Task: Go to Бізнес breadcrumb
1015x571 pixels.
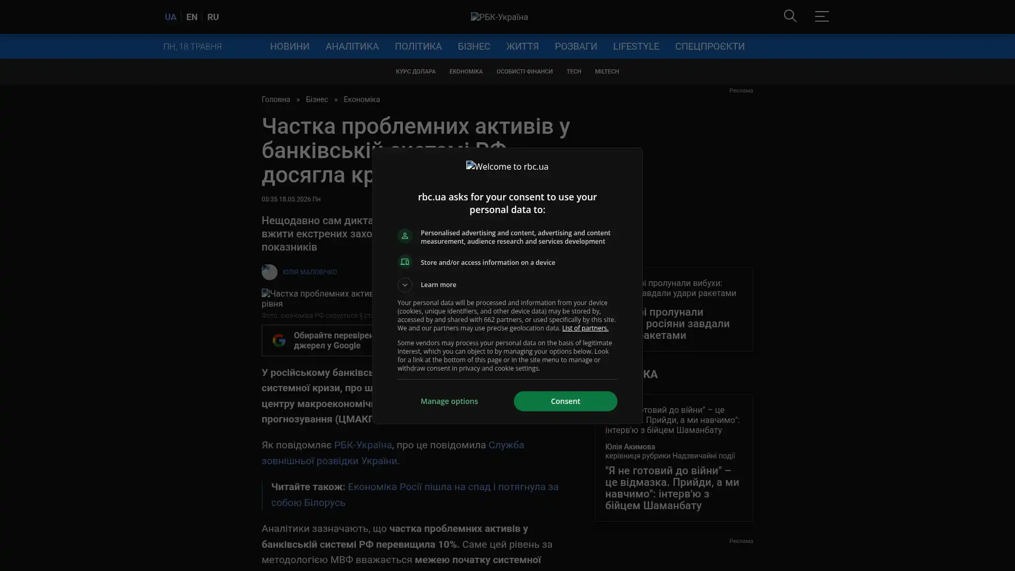Action: point(317,99)
